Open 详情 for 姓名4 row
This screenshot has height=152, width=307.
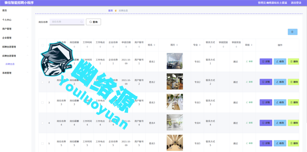266,123
